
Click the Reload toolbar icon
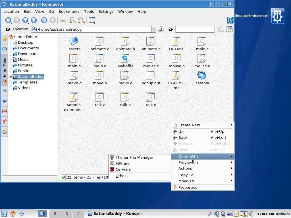[44, 20]
